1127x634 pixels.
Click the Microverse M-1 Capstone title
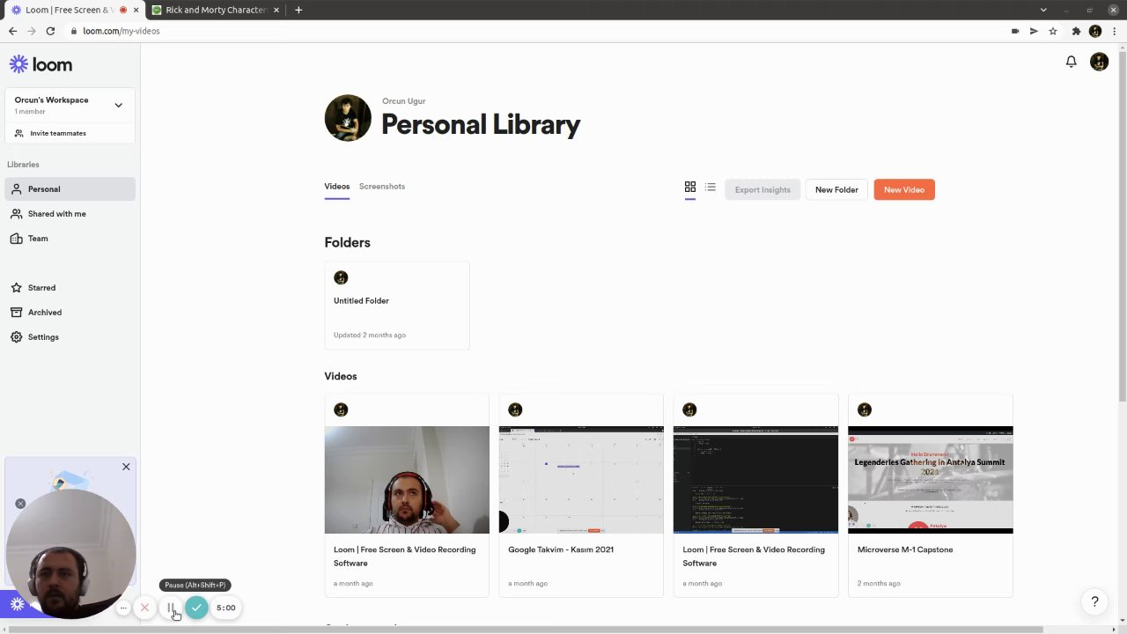click(905, 549)
